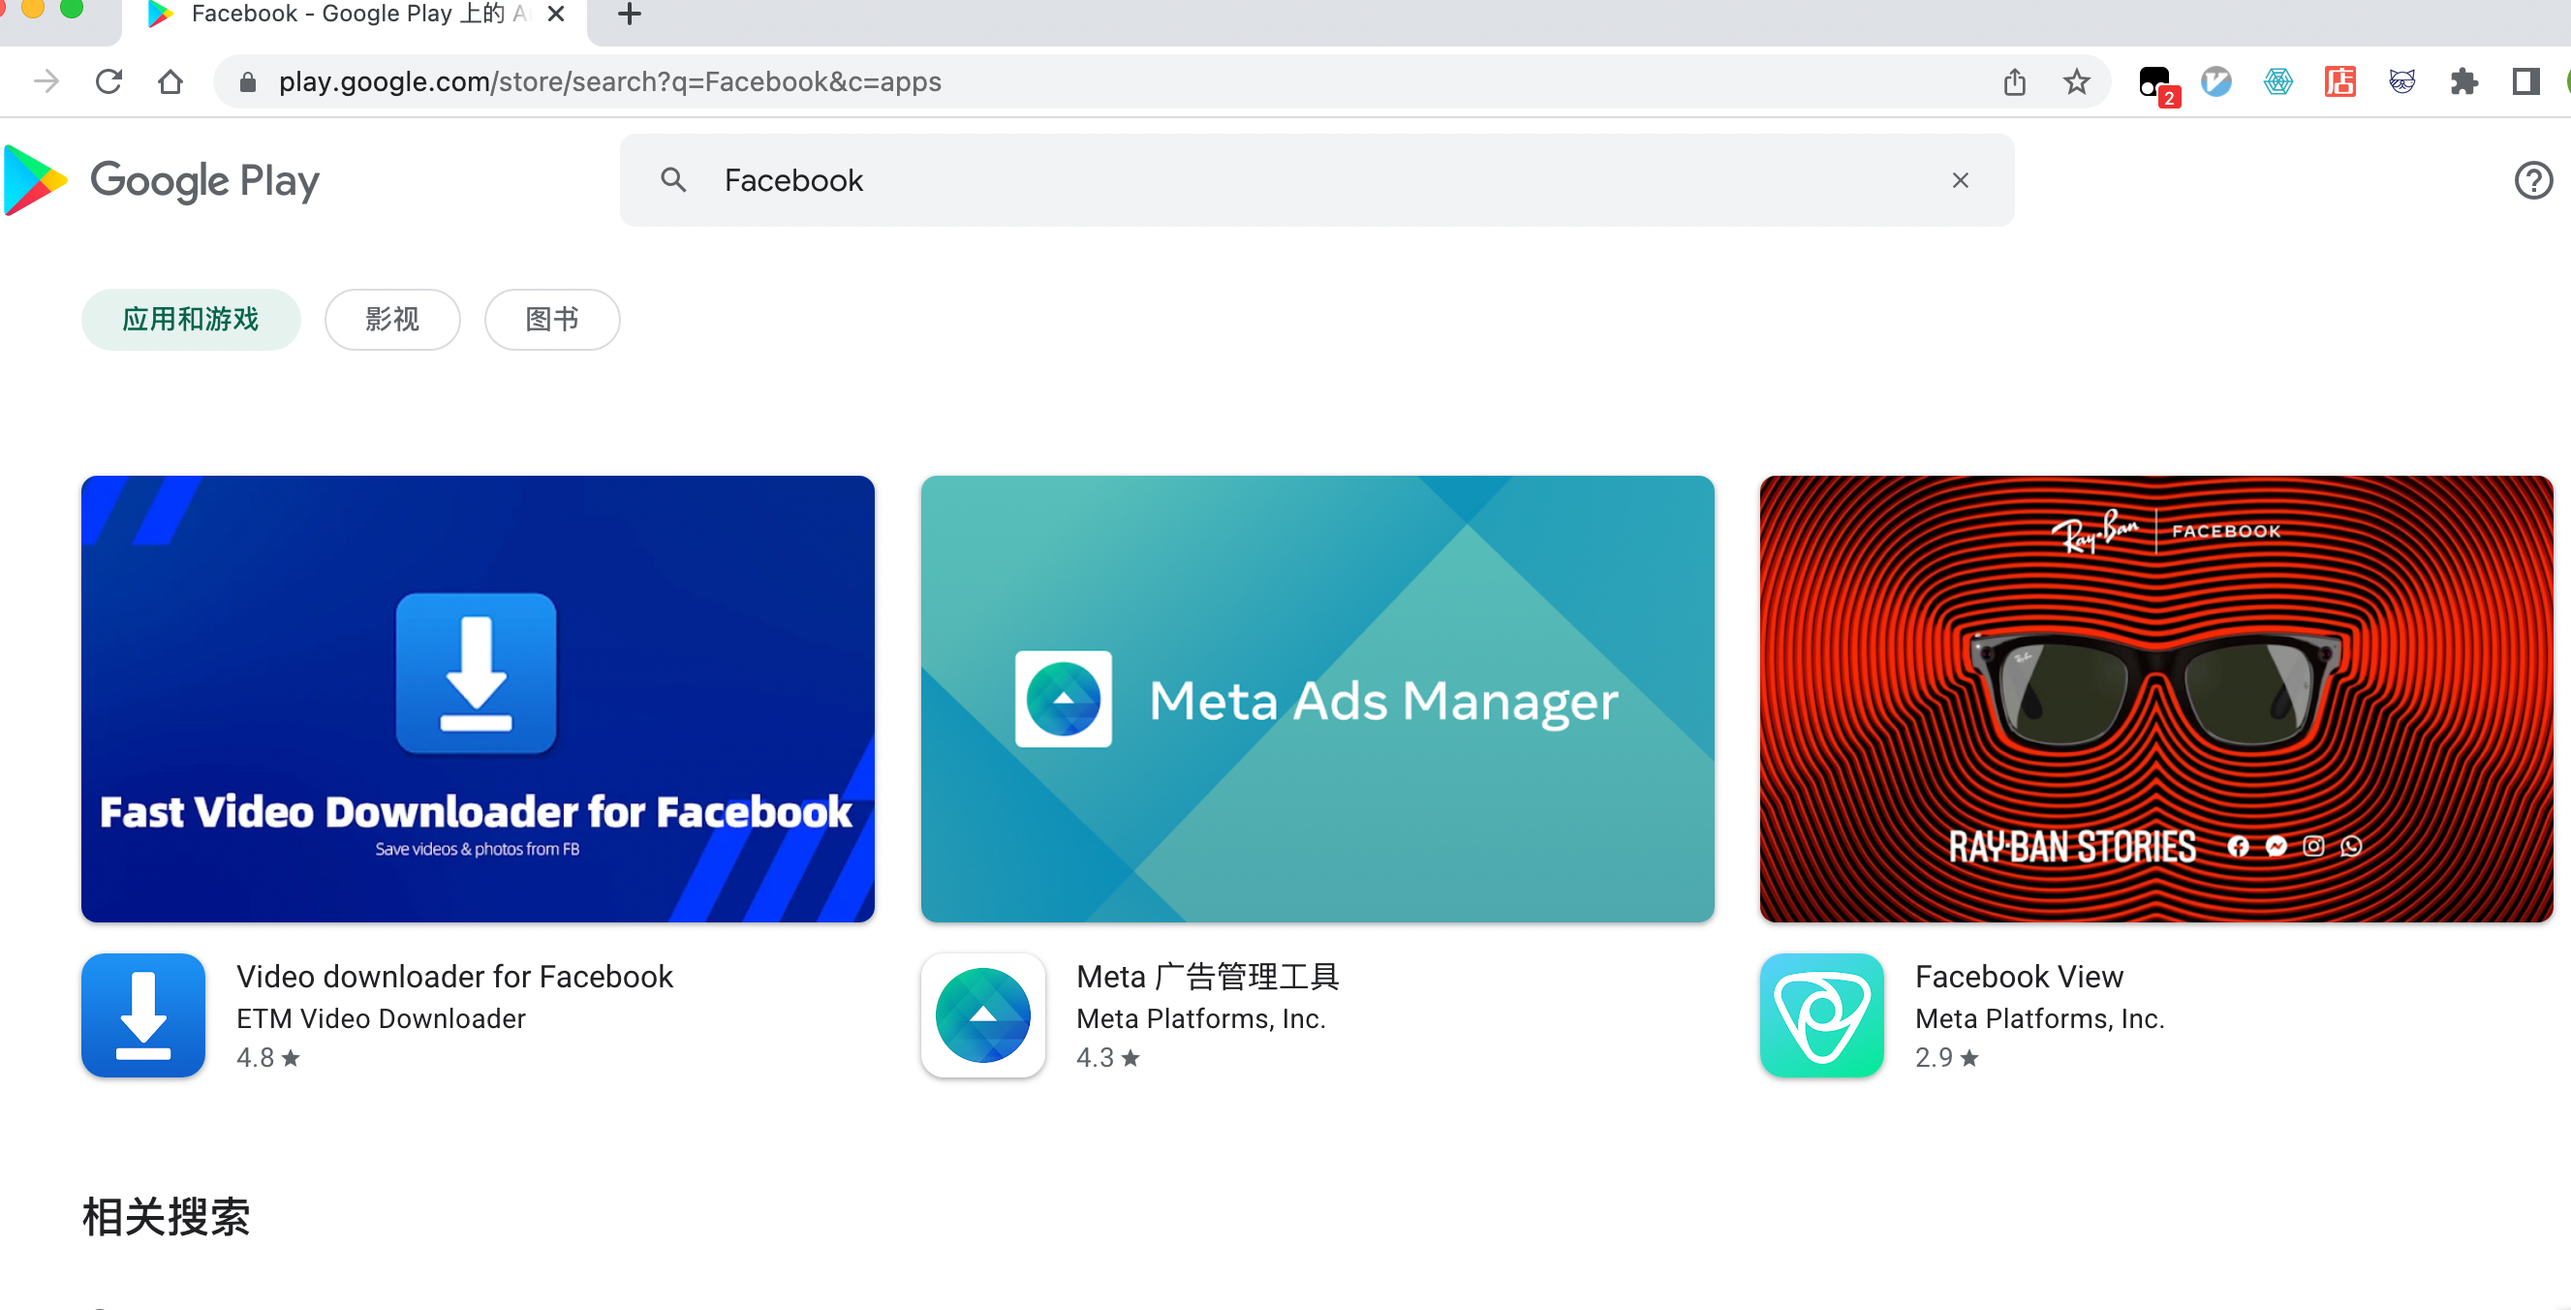Click the Meta 广告管理工具 app icon
The height and width of the screenshot is (1310, 2571).
click(983, 1015)
